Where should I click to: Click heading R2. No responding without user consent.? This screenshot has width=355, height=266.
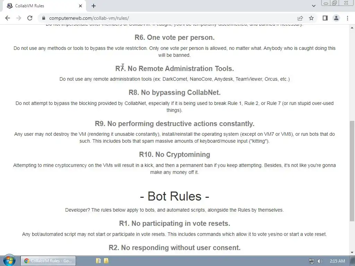click(x=175, y=247)
